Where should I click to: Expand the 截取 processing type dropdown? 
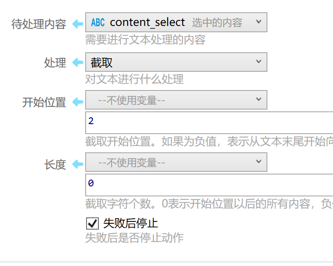176,62
